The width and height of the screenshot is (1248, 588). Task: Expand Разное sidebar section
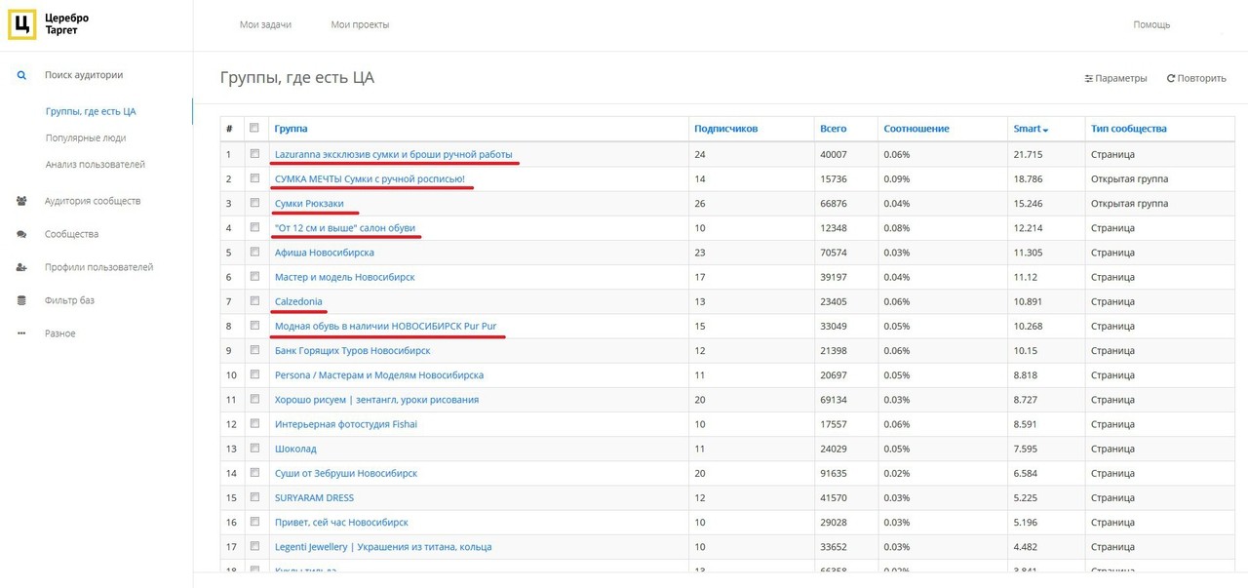pyautogui.click(x=59, y=333)
